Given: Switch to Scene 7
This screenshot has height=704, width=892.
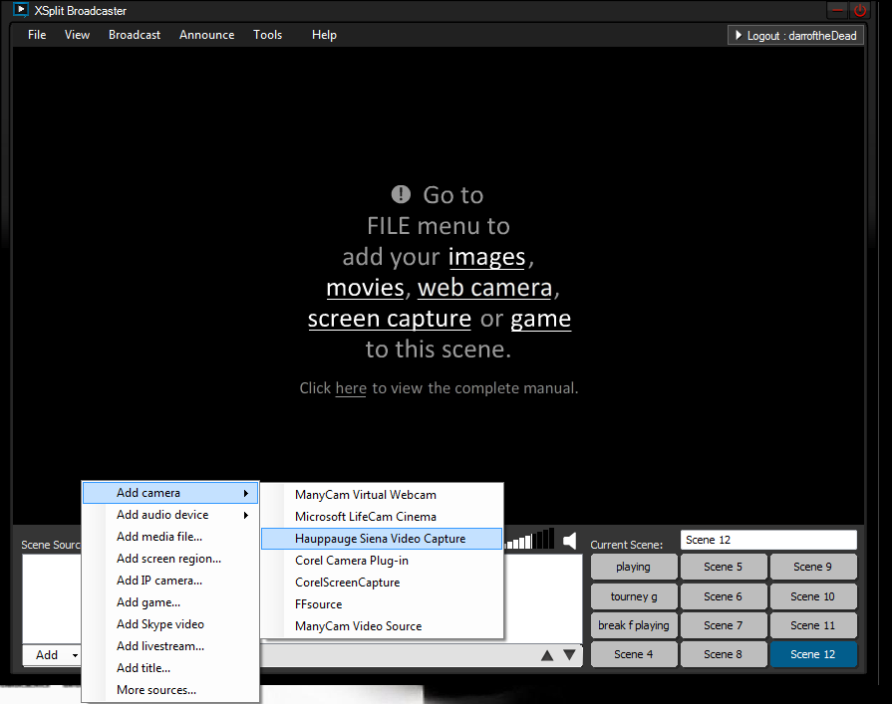Looking at the screenshot, I should [723, 625].
